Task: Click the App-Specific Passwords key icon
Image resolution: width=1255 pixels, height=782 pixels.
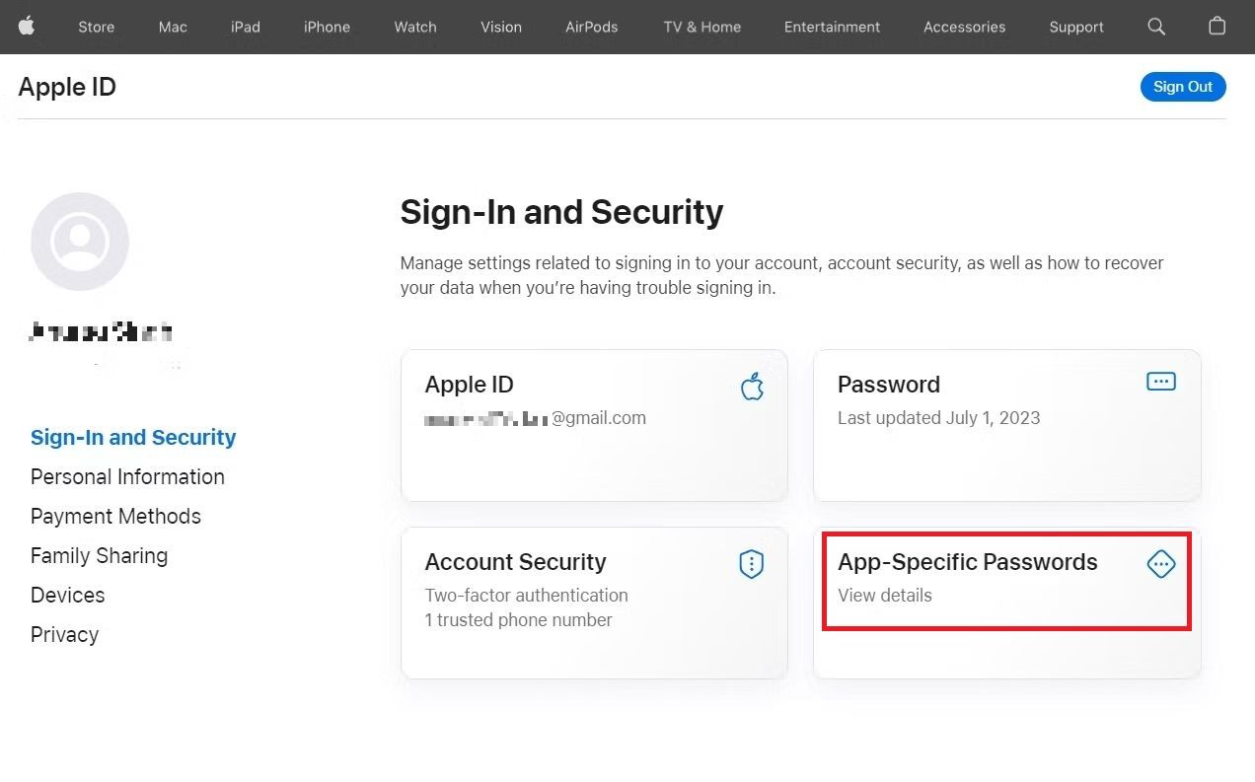Action: (1160, 564)
